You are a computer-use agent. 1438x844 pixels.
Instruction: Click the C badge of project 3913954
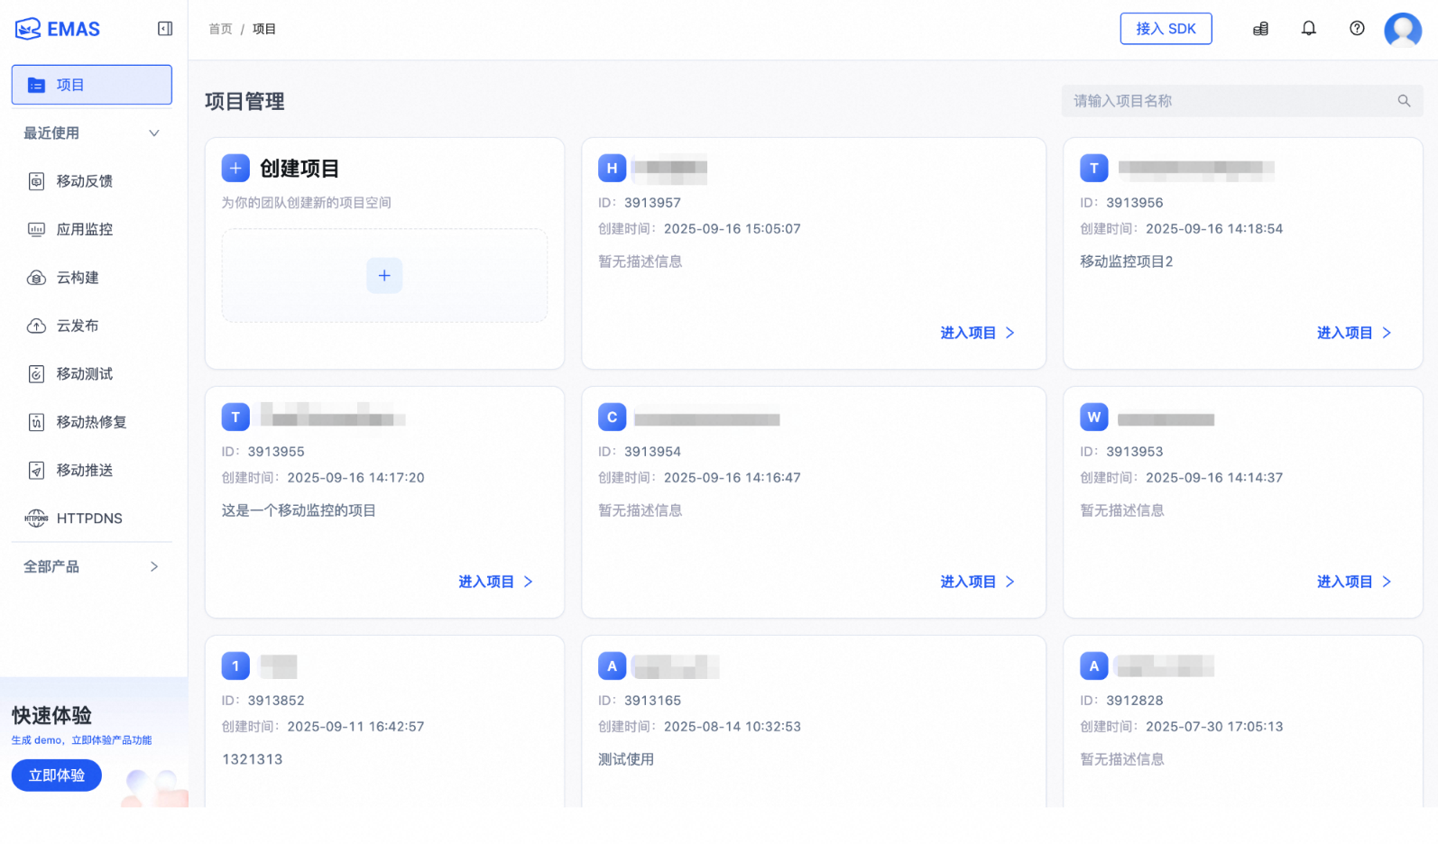click(x=612, y=417)
